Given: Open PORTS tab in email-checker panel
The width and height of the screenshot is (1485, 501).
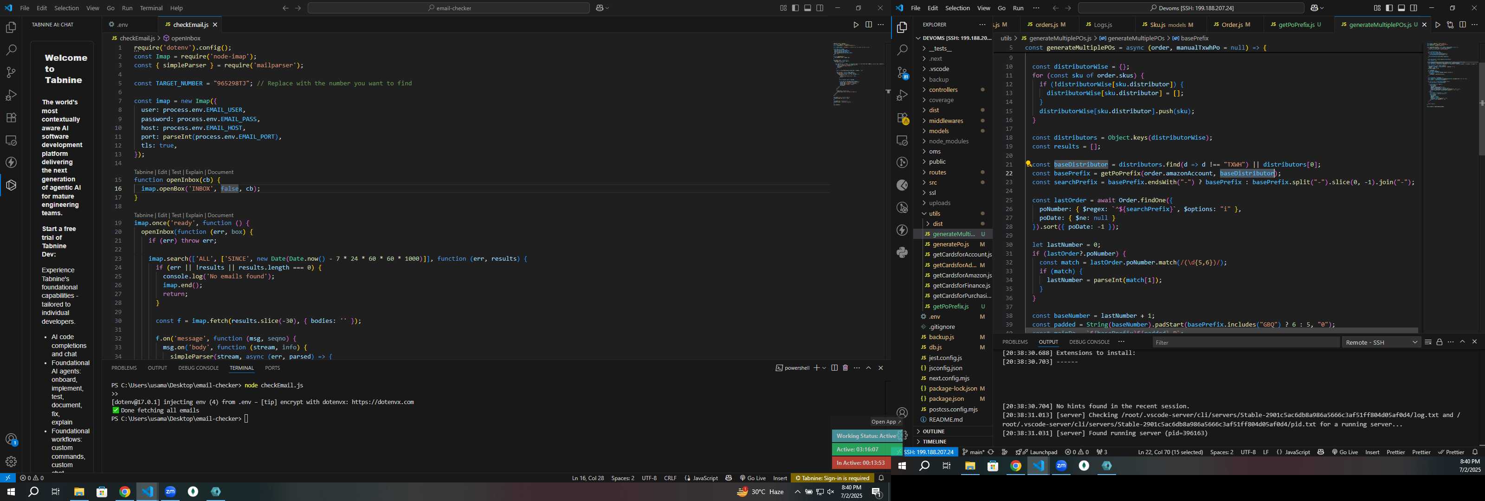Looking at the screenshot, I should click(x=272, y=368).
